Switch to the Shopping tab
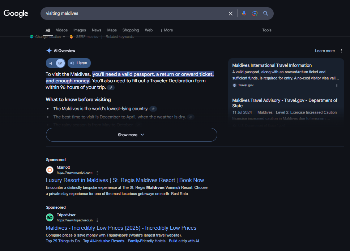 131,30
